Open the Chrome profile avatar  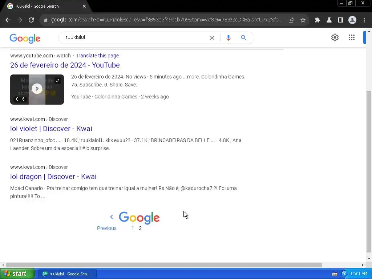click(x=352, y=20)
